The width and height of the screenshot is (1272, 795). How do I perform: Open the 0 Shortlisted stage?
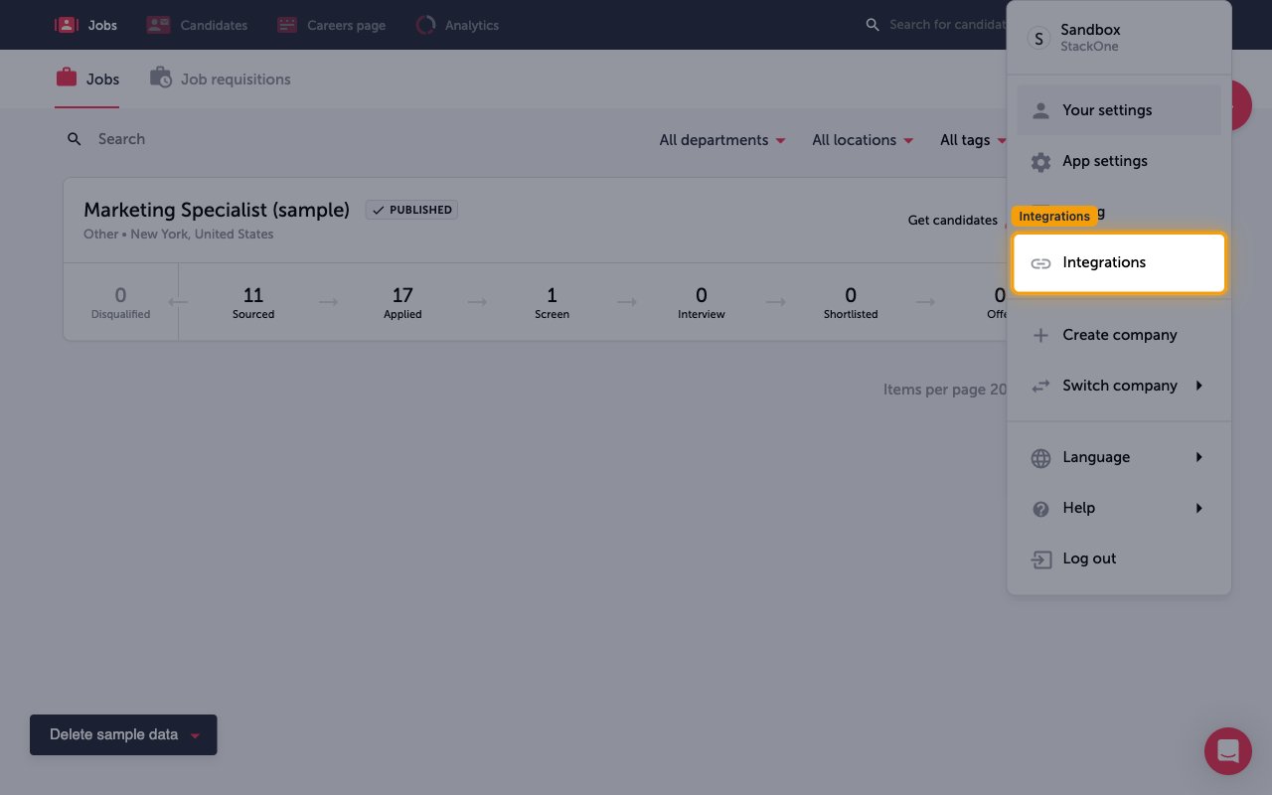point(851,302)
